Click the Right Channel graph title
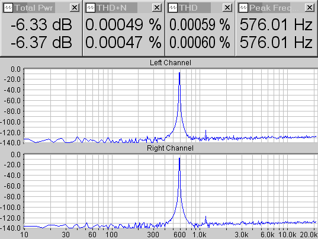Viewport: 318px width, 239px height. tap(170, 148)
